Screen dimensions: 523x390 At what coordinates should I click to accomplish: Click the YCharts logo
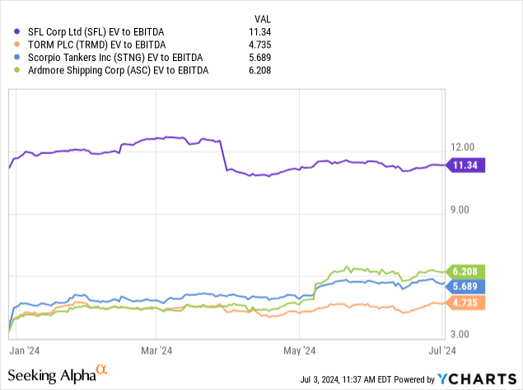476,378
